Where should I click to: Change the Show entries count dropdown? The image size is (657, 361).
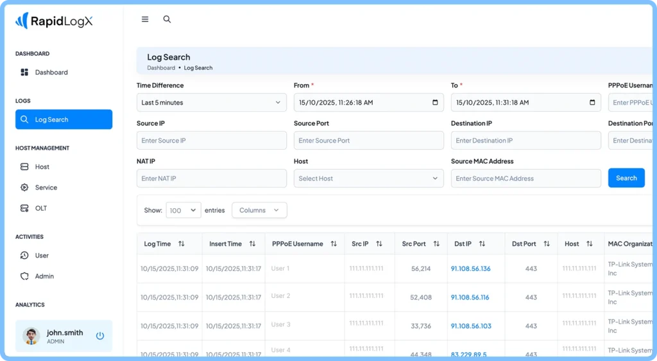click(183, 210)
